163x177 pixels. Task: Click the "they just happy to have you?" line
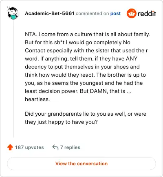pos(61,122)
